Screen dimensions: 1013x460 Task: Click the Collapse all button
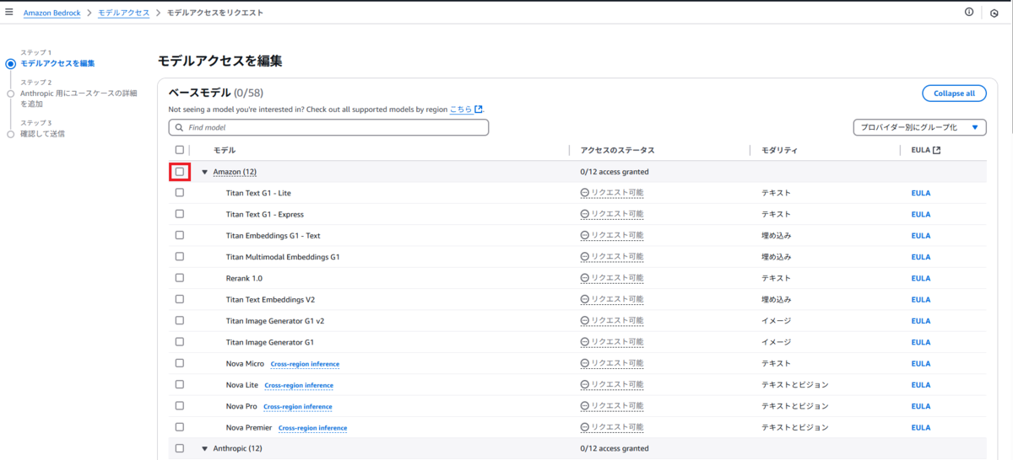(954, 94)
